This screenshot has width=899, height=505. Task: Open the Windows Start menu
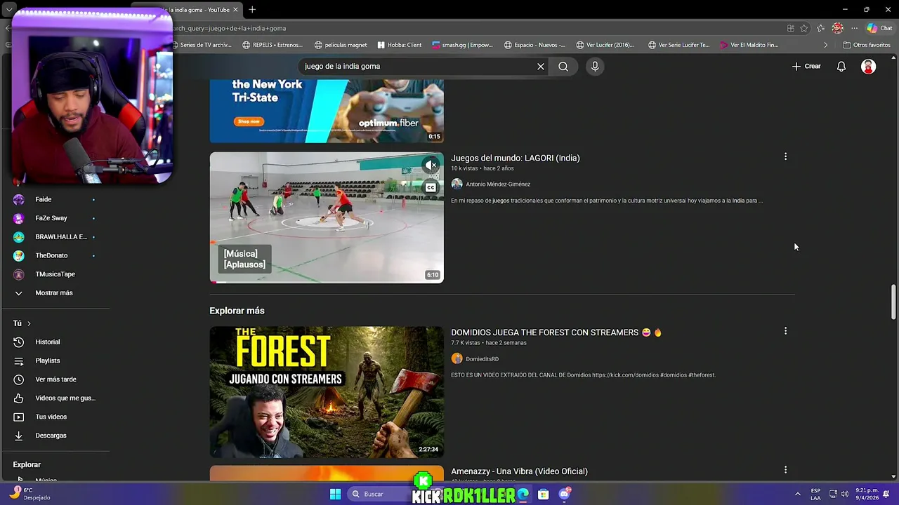pos(335,494)
